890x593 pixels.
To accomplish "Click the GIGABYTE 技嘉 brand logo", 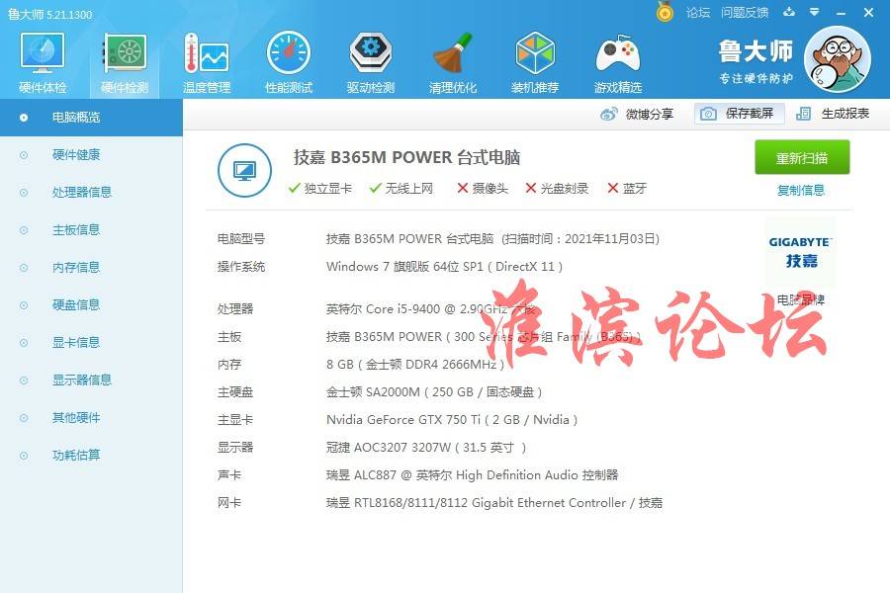I will (x=800, y=253).
